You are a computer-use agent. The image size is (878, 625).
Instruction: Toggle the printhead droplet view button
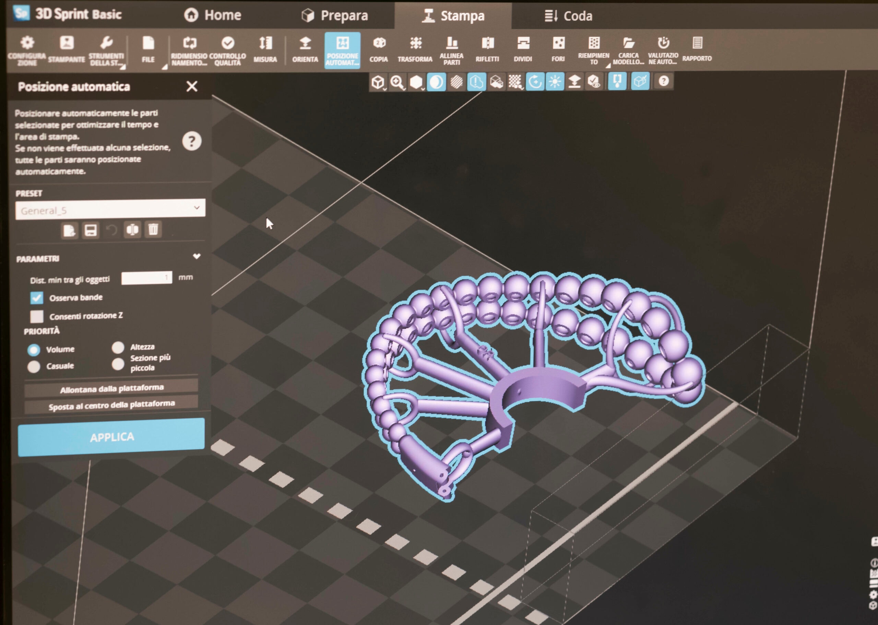click(617, 81)
